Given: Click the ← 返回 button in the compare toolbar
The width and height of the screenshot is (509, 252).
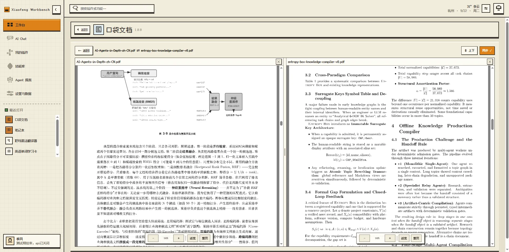Looking at the screenshot, I should coord(84,51).
